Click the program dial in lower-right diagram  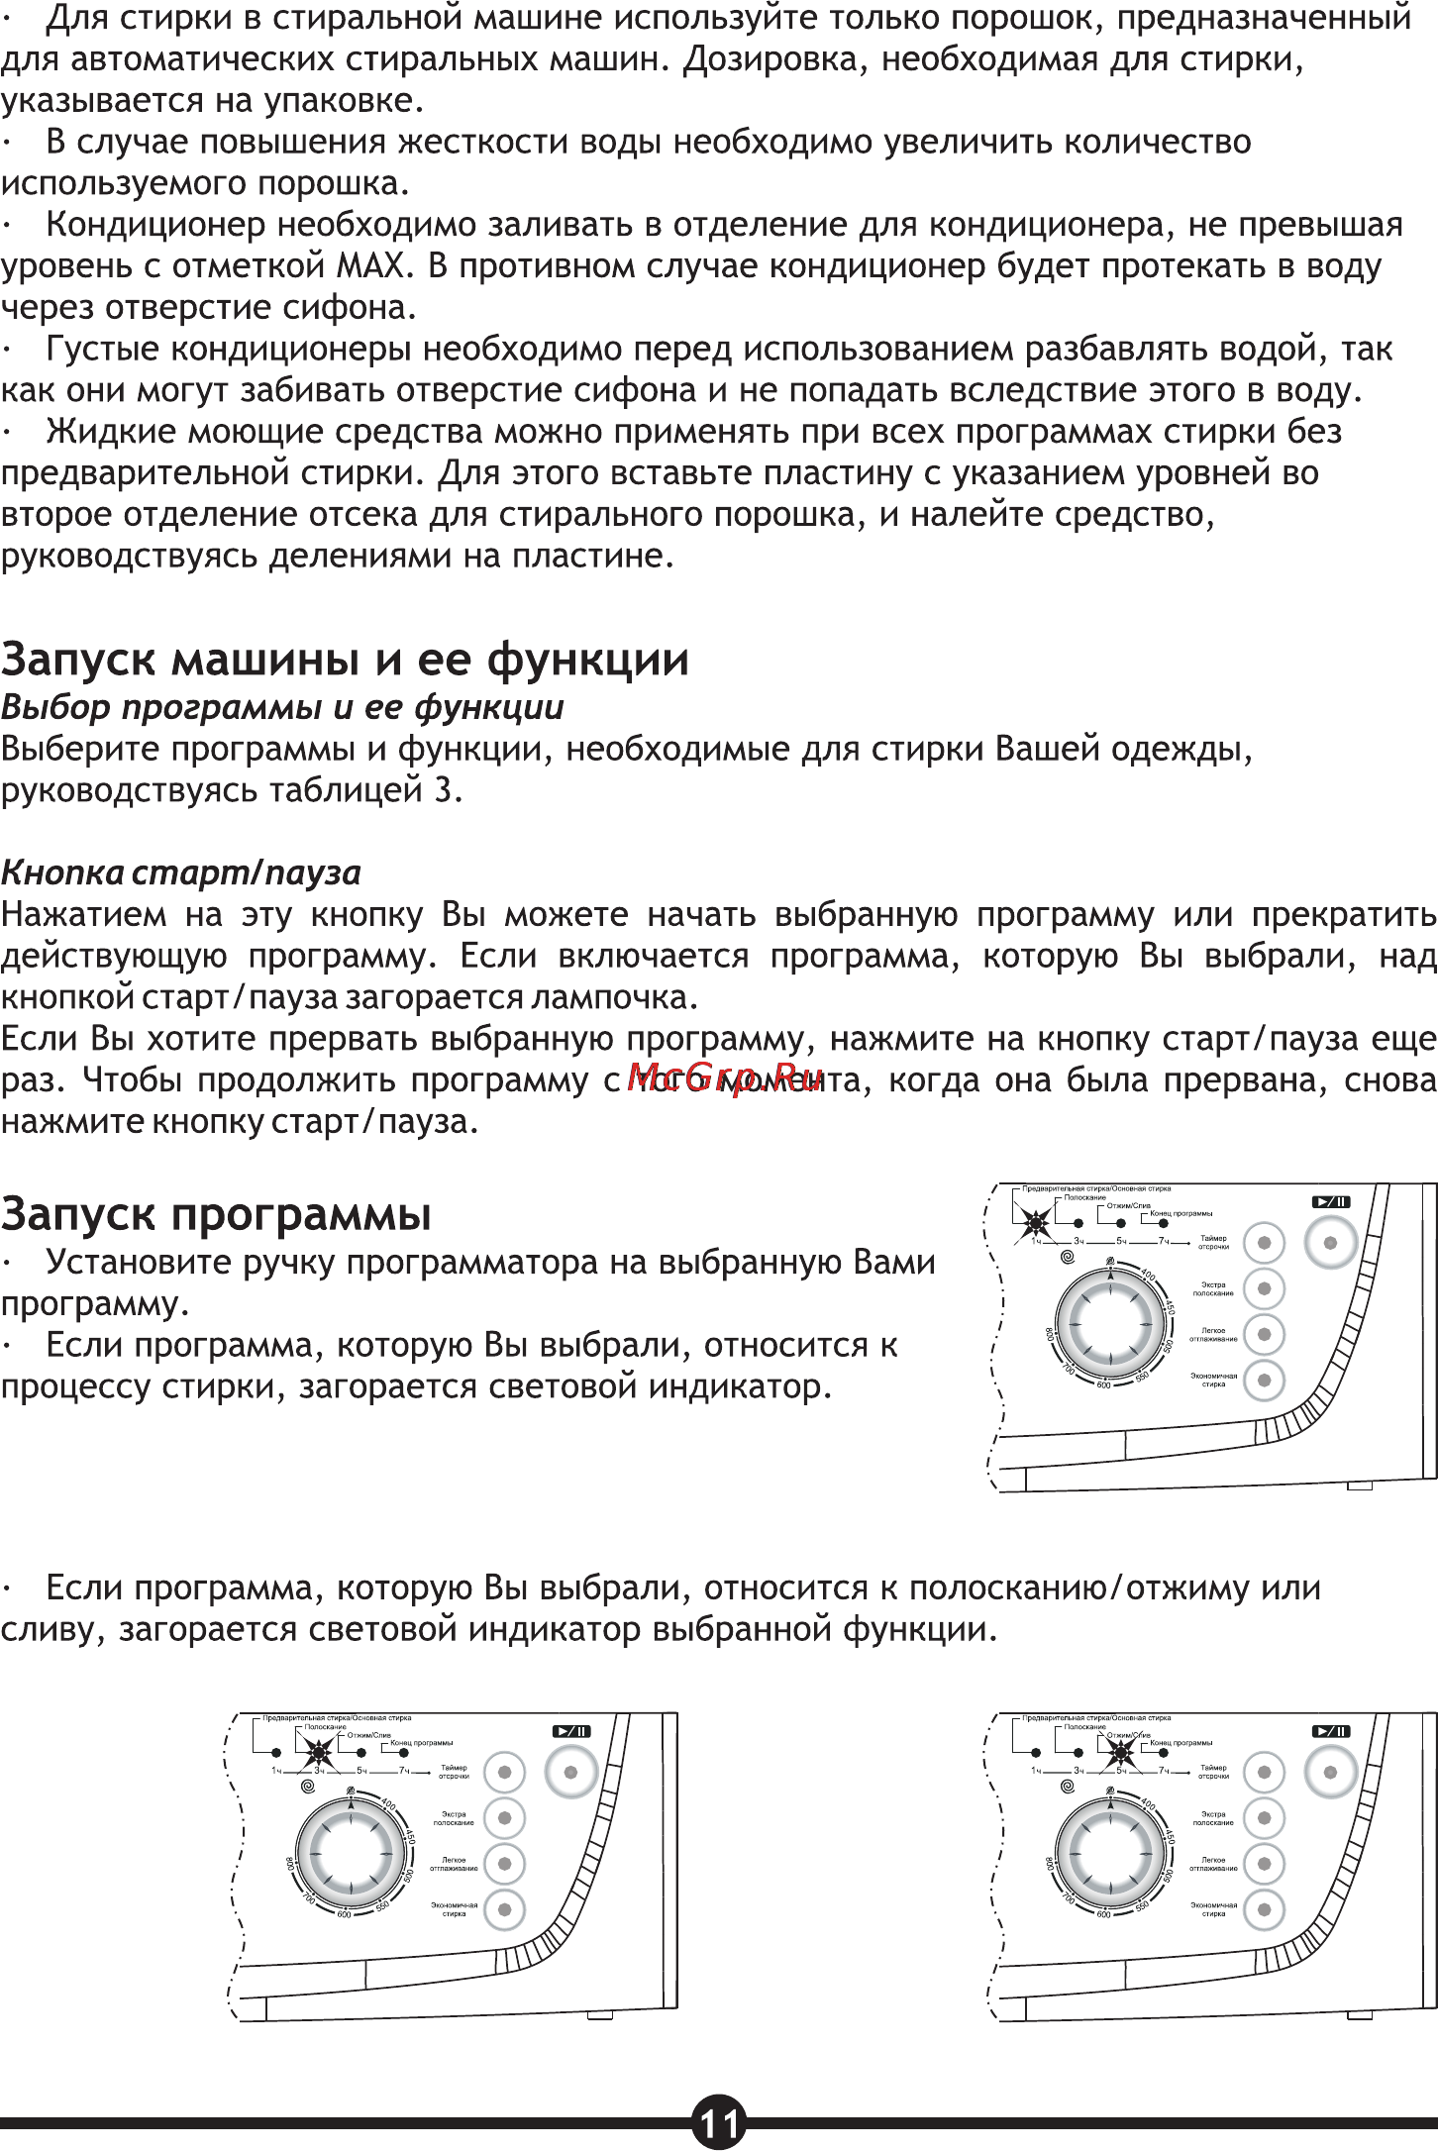[x=1110, y=1854]
